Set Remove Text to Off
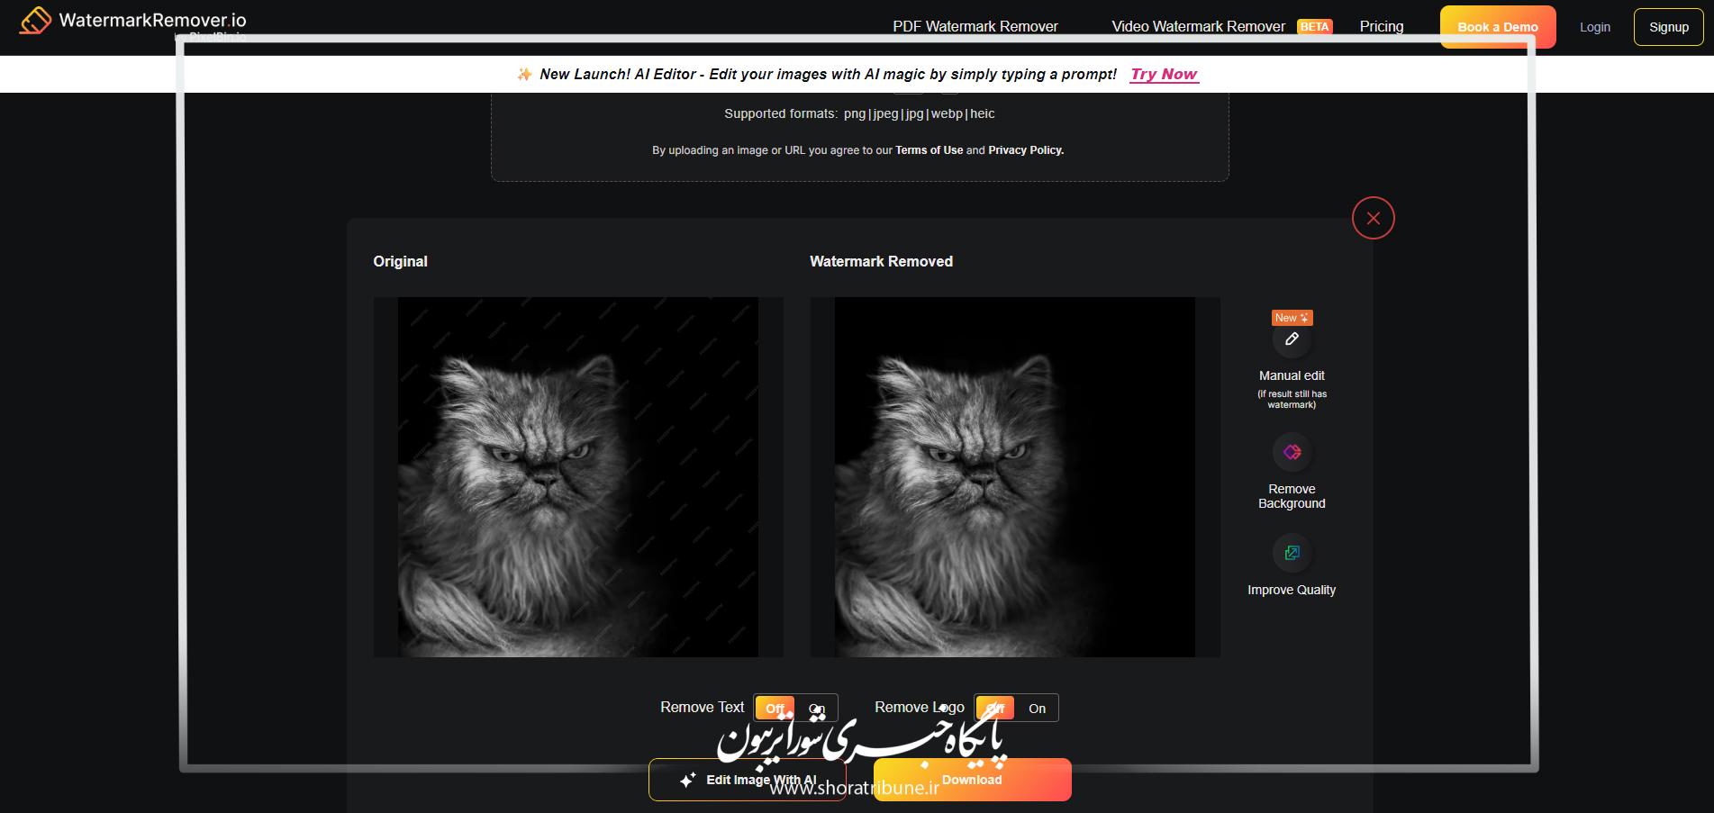The height and width of the screenshot is (813, 1714). pyautogui.click(x=775, y=709)
